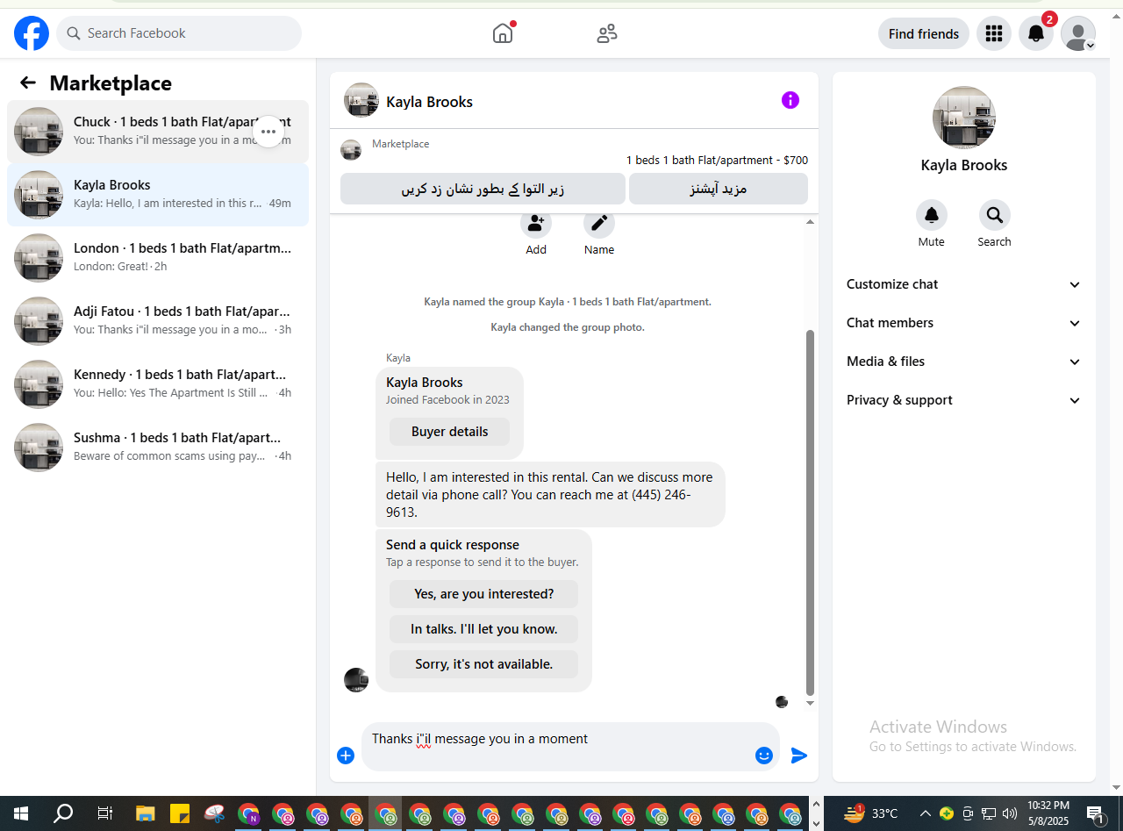
Task: Open the account profile avatar menu
Action: click(1078, 33)
